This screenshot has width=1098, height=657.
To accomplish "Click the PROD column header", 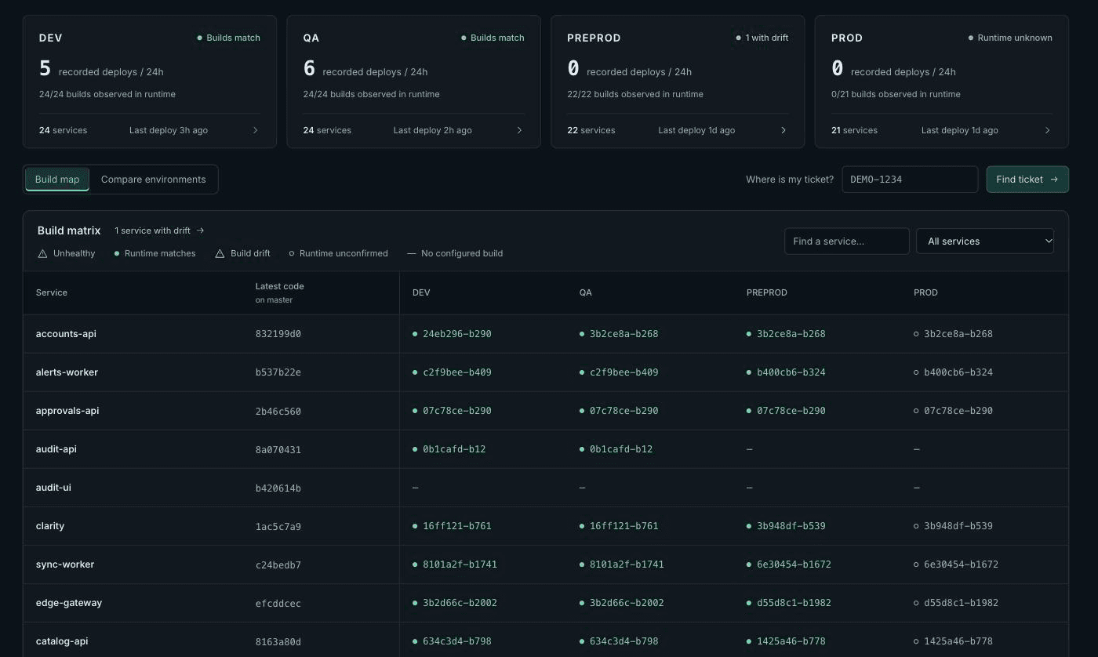I will coord(925,292).
